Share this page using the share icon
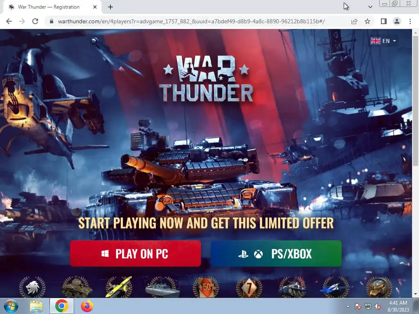The width and height of the screenshot is (419, 314). [x=354, y=21]
